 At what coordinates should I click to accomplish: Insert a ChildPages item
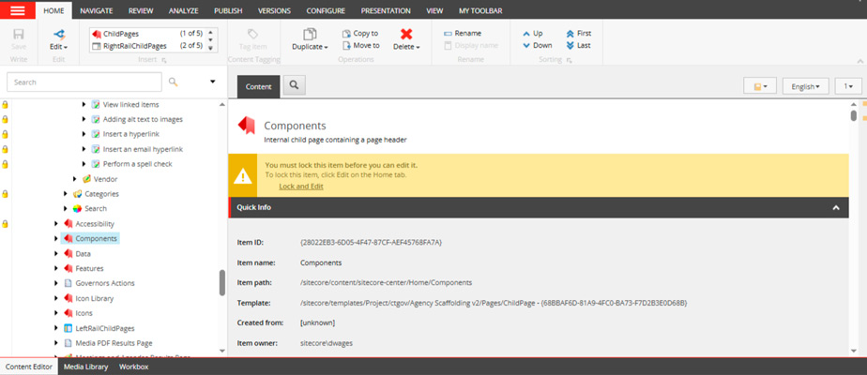[148, 34]
